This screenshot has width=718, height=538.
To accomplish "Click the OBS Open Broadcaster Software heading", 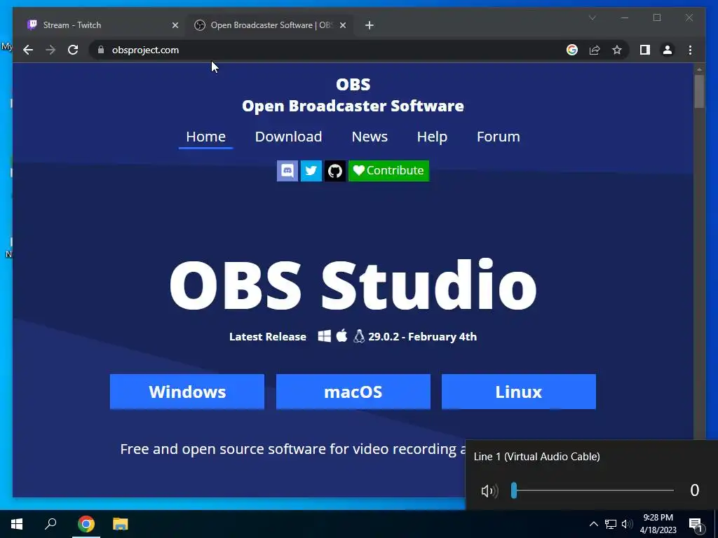I will [353, 95].
